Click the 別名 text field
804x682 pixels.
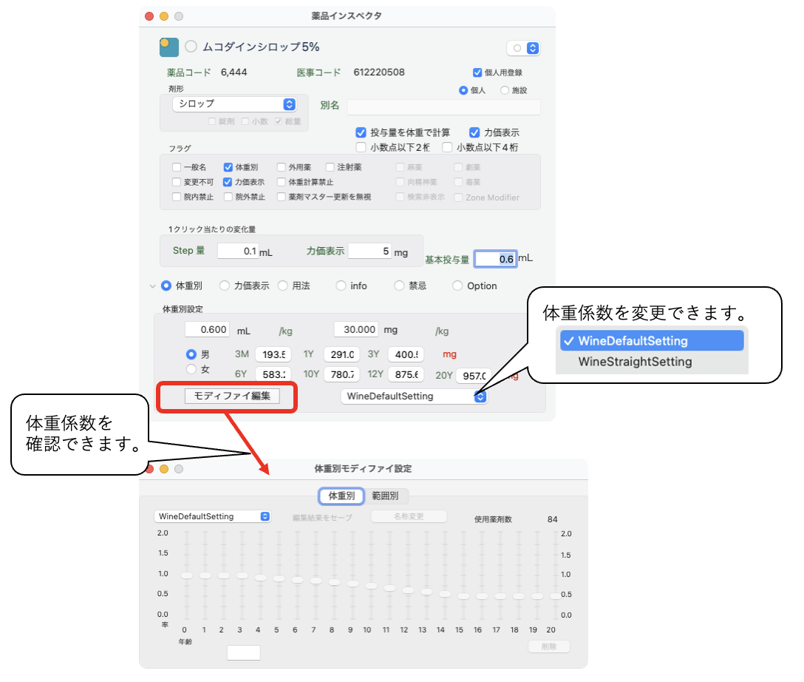tap(443, 107)
